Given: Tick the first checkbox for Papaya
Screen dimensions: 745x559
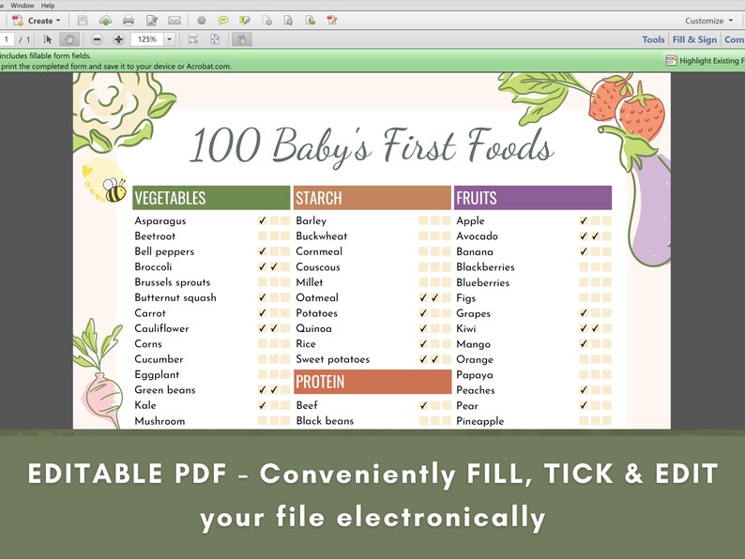Looking at the screenshot, I should (x=584, y=374).
